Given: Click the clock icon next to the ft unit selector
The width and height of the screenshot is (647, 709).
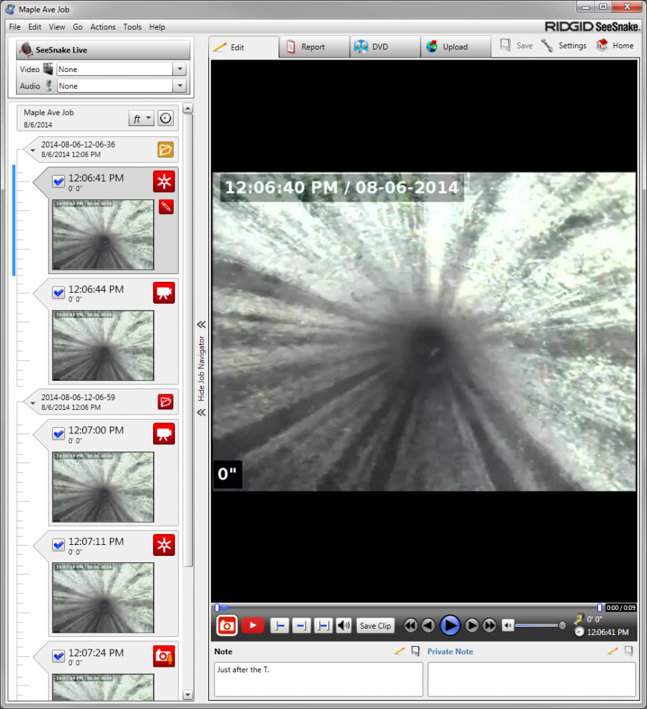Looking at the screenshot, I should point(166,118).
